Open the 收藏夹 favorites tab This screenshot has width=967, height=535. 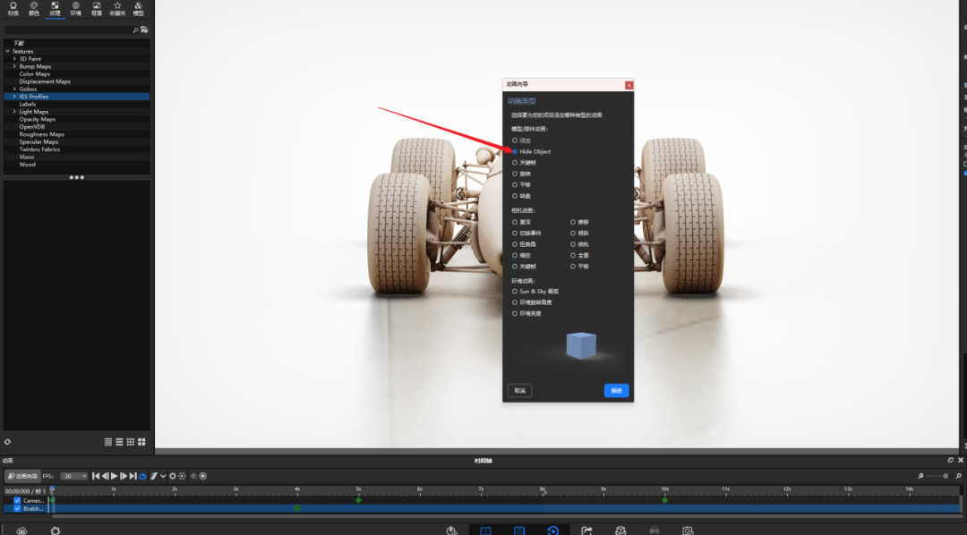[117, 9]
